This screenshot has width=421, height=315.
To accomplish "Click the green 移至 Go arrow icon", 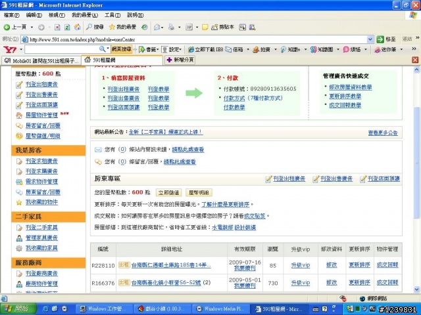I will (x=380, y=39).
